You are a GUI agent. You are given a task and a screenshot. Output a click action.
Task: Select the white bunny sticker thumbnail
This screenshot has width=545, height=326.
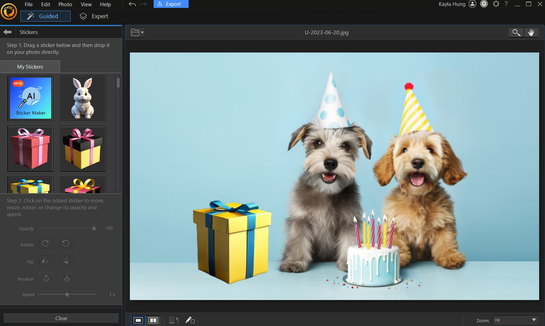tap(83, 98)
